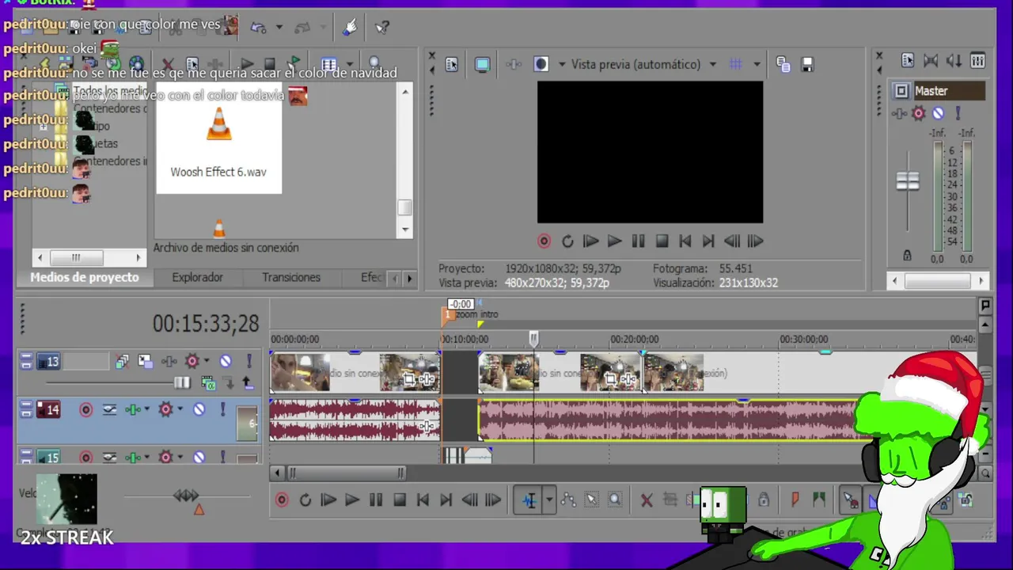Insert a region on timeline

819,500
